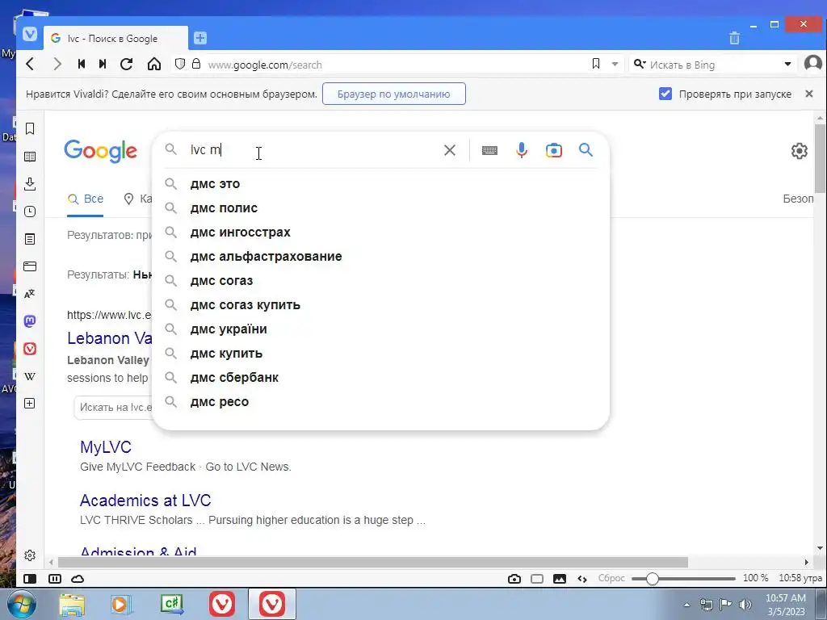
Task: Show hidden system tray icons
Action: point(686,605)
